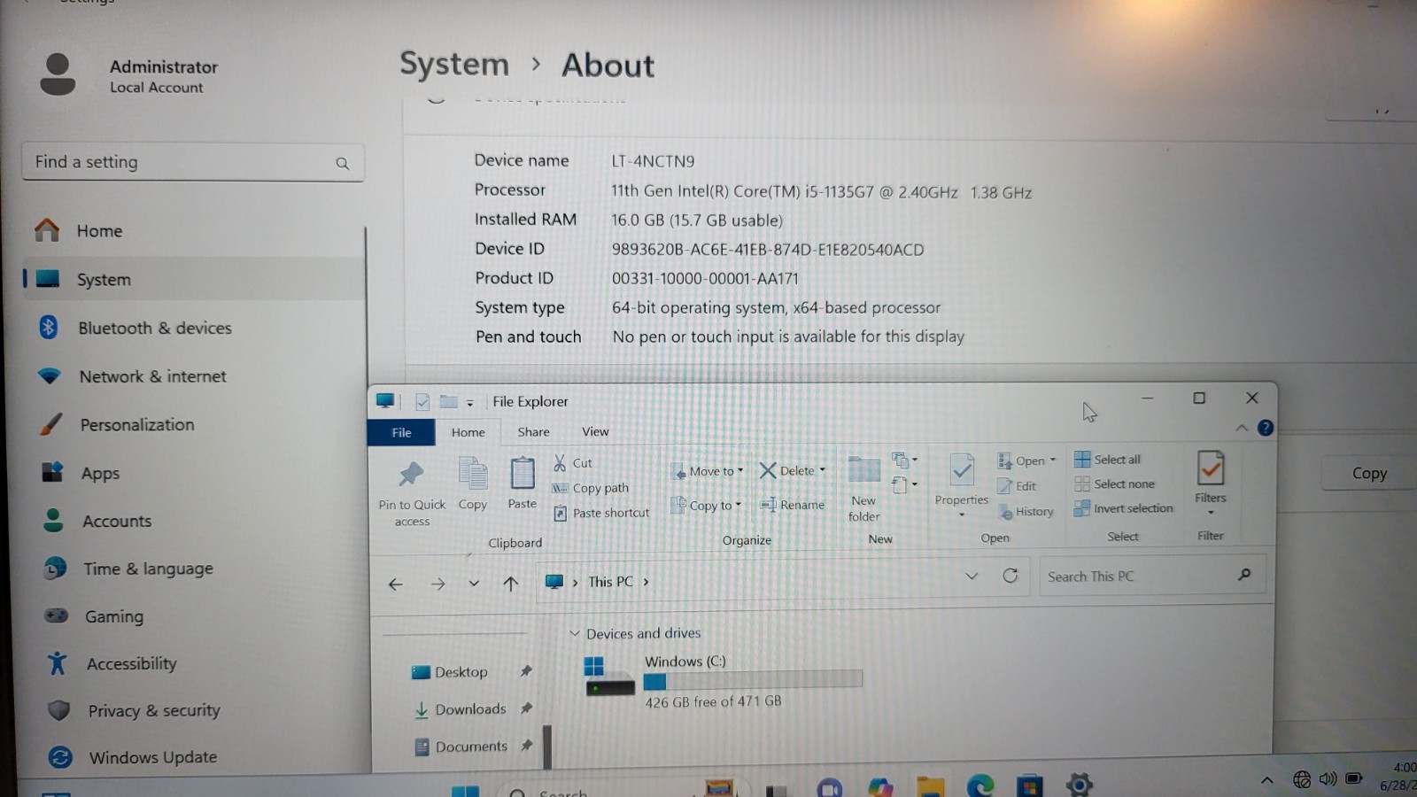The image size is (1417, 797).
Task: Click the search magnifier in Settings
Action: point(343,164)
